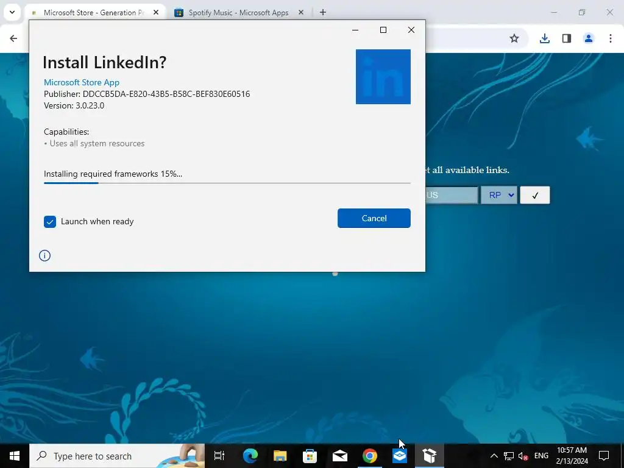Viewport: 624px width, 468px height.
Task: Open Chrome tab search dropdown
Action: point(12,12)
